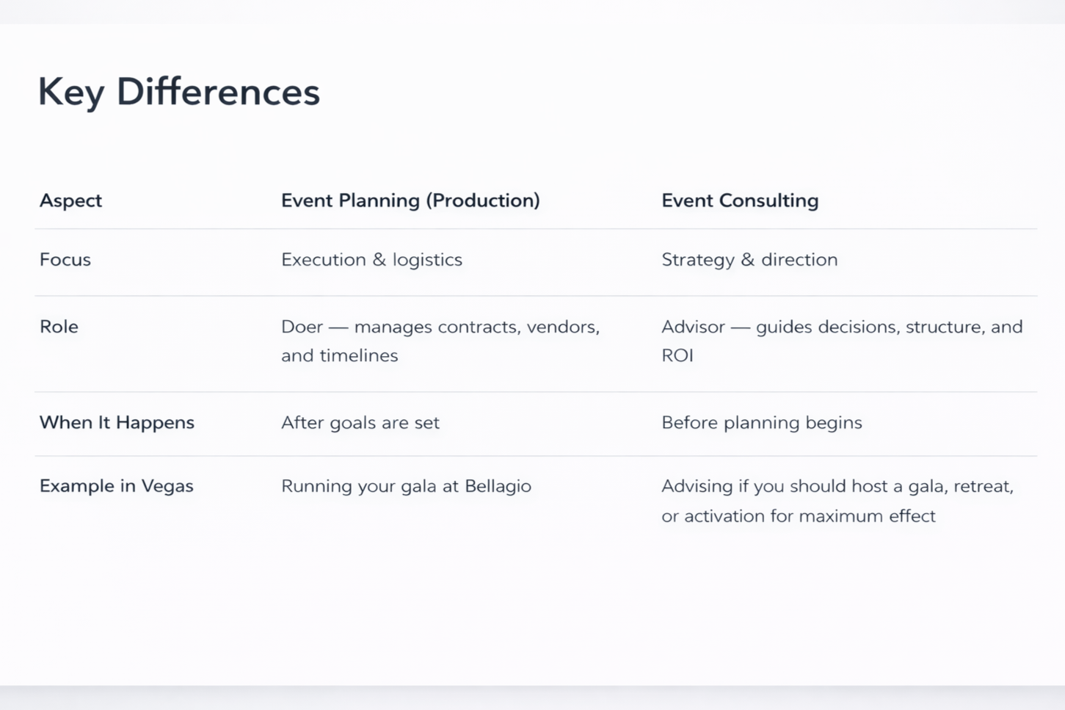Viewport: 1065px width, 710px height.
Task: Click the Advisor guides decisions cell text
Action: pos(842,341)
